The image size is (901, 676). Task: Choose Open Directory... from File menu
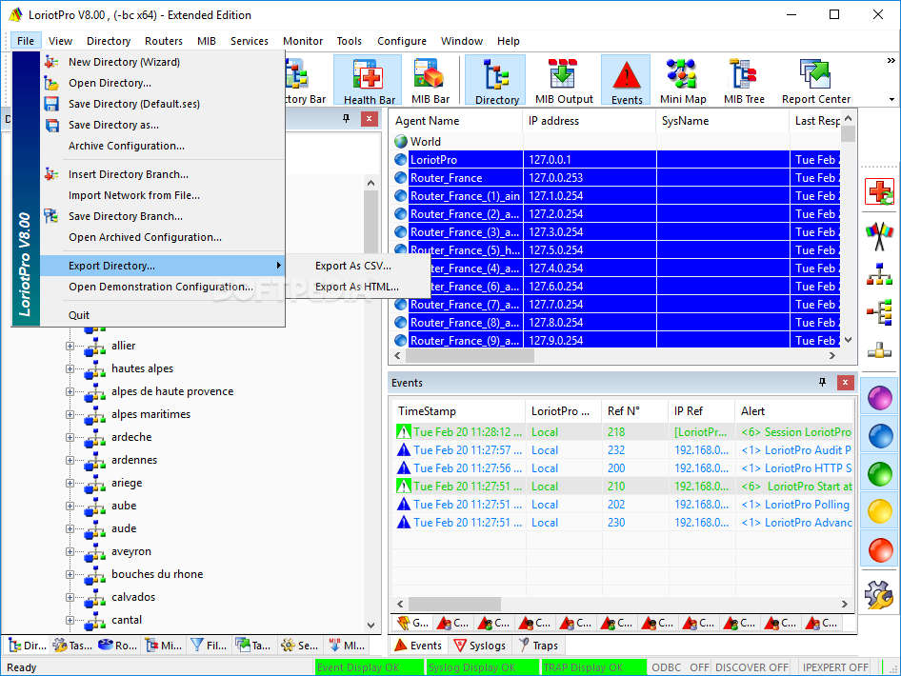click(163, 83)
